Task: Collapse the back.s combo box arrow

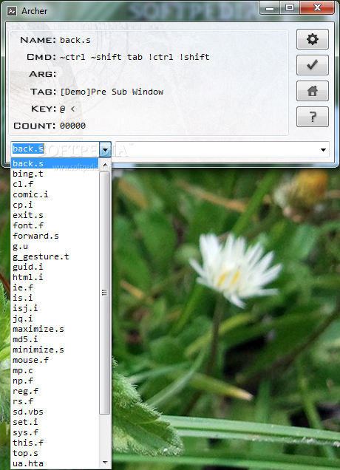Action: (105, 149)
